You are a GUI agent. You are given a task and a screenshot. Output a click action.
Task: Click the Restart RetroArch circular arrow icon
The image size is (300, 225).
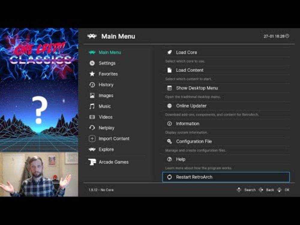click(169, 177)
